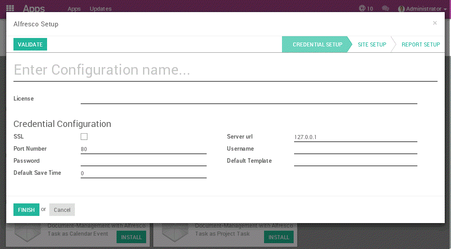Click the Apps brand title in navbar

pyautogui.click(x=34, y=8)
